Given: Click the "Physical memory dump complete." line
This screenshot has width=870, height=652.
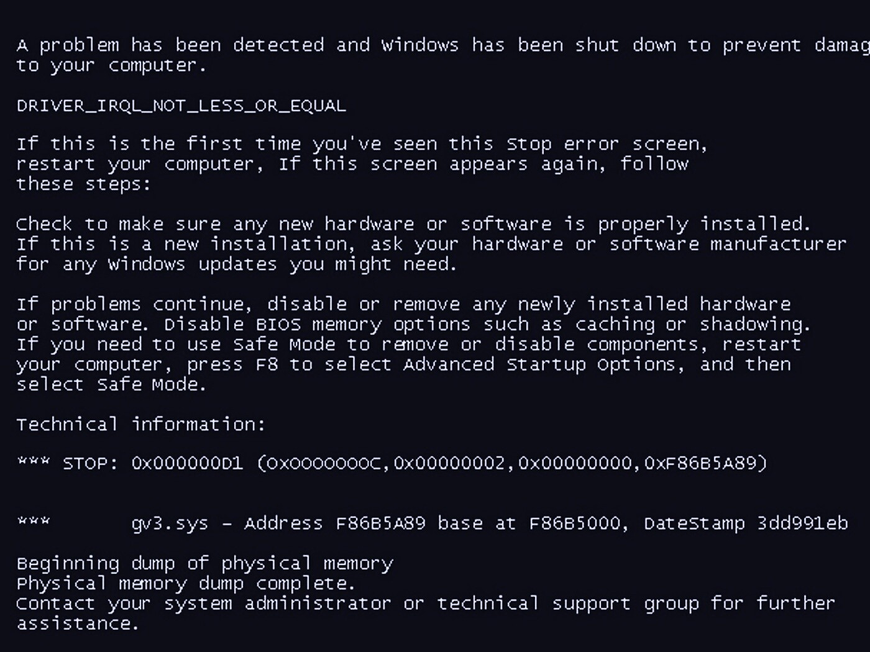Looking at the screenshot, I should tap(185, 584).
